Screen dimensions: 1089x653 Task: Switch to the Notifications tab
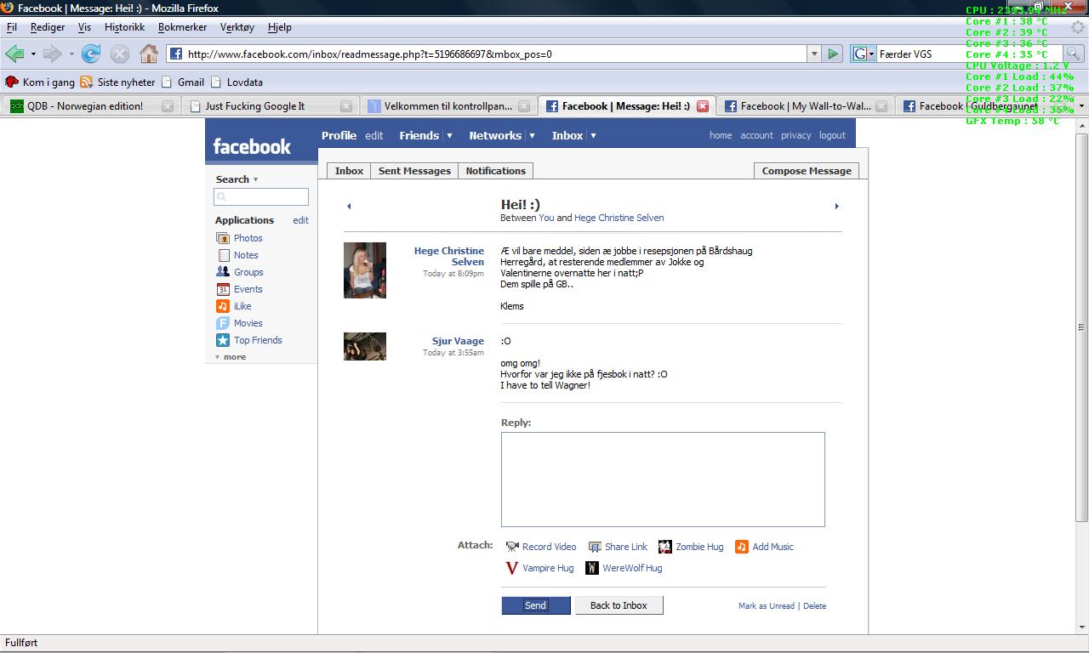[x=496, y=171]
